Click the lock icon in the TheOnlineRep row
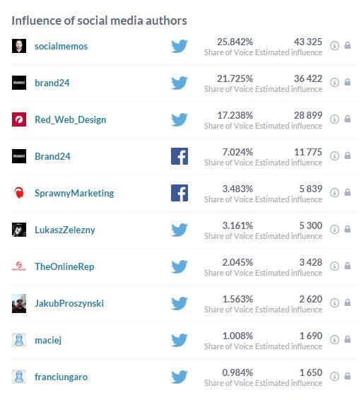 pos(347,266)
